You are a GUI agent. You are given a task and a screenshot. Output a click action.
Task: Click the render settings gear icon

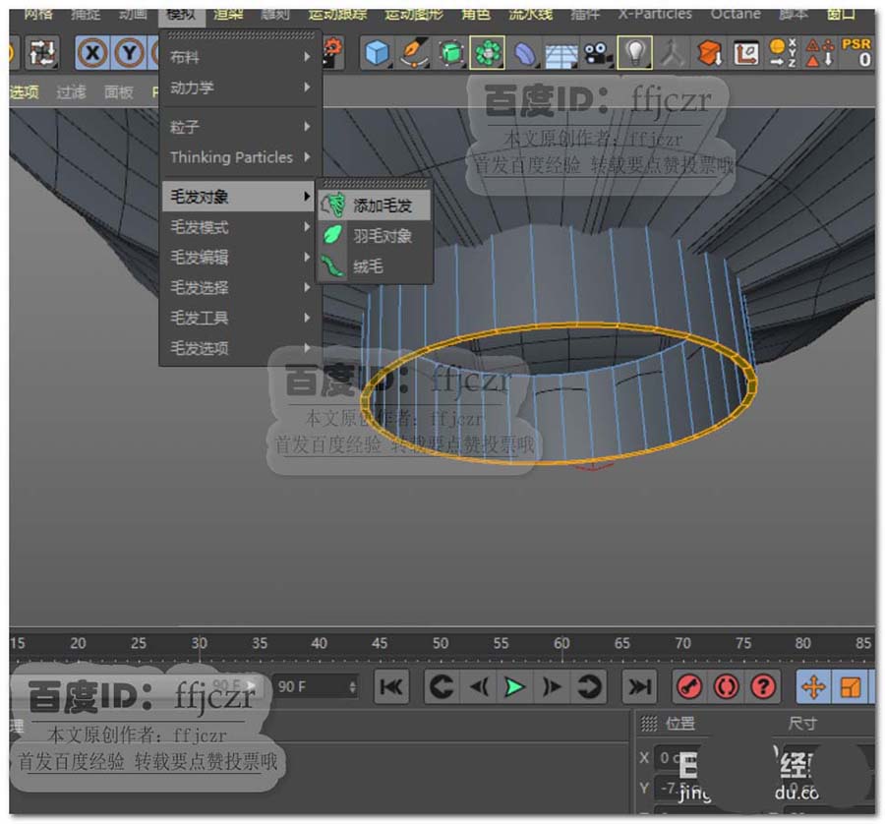pyautogui.click(x=333, y=52)
